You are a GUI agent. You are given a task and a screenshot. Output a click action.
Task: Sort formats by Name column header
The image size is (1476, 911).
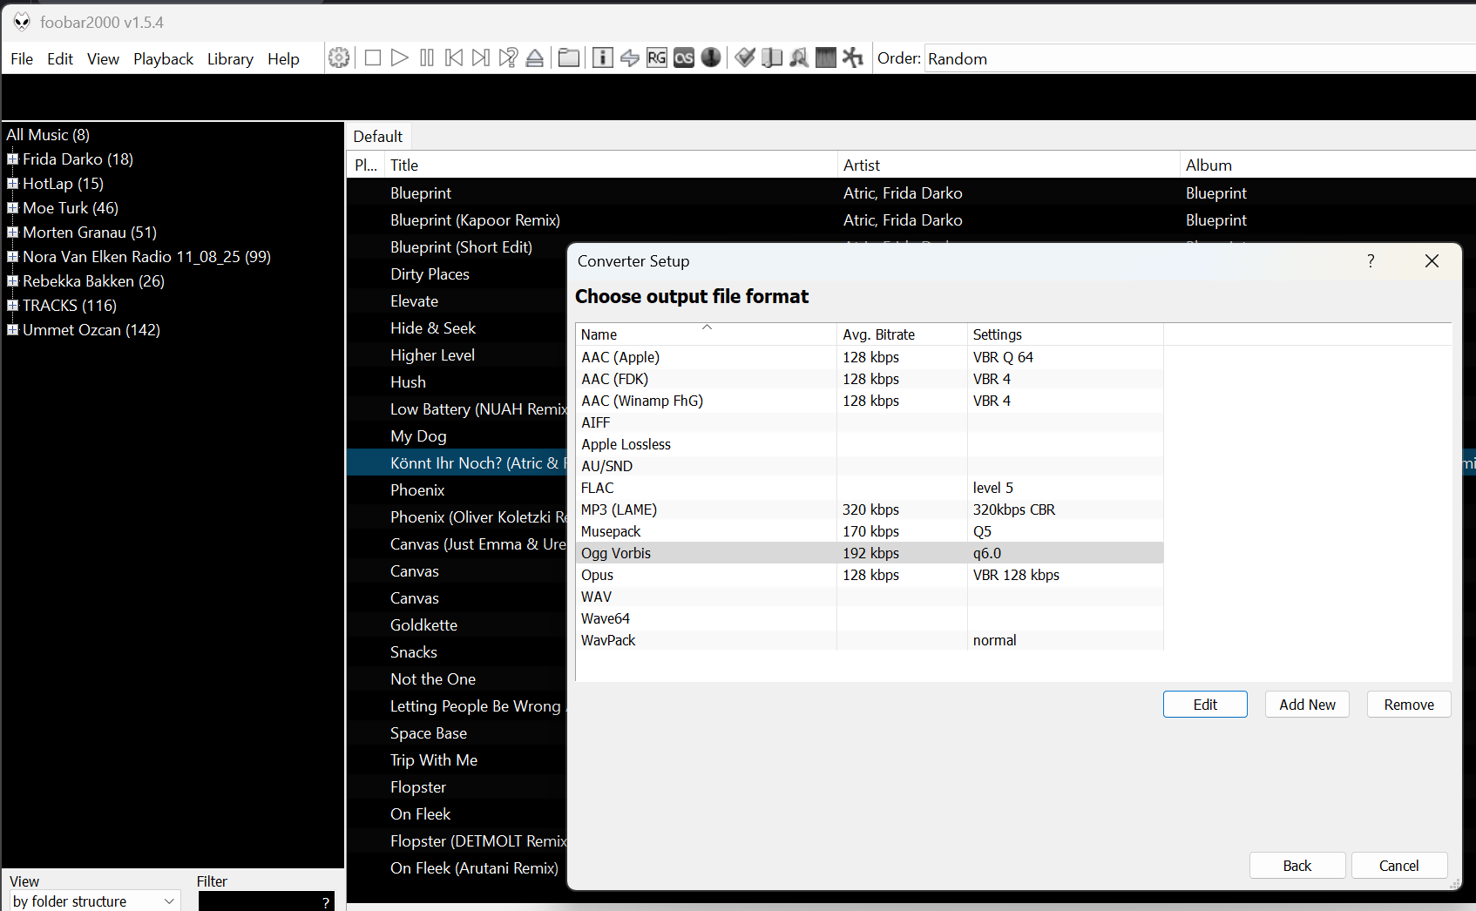click(706, 334)
